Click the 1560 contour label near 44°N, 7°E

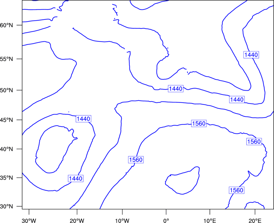click(x=199, y=124)
